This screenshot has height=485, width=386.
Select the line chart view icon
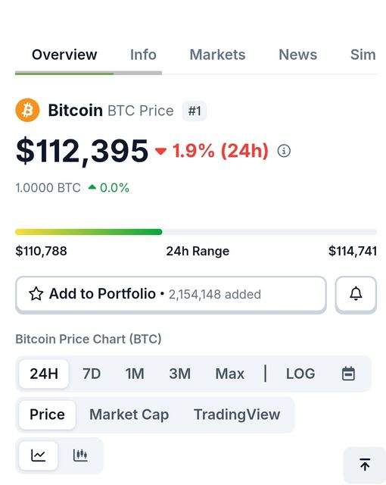tap(39, 455)
